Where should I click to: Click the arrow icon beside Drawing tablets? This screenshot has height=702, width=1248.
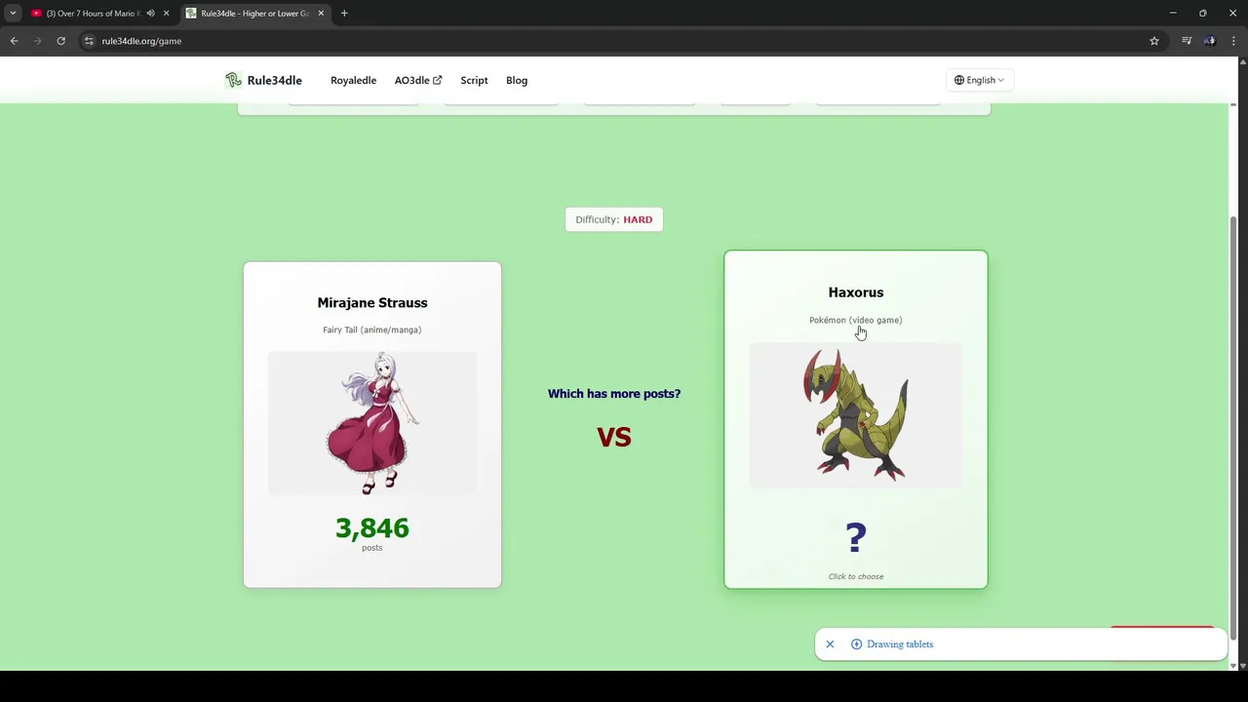856,643
